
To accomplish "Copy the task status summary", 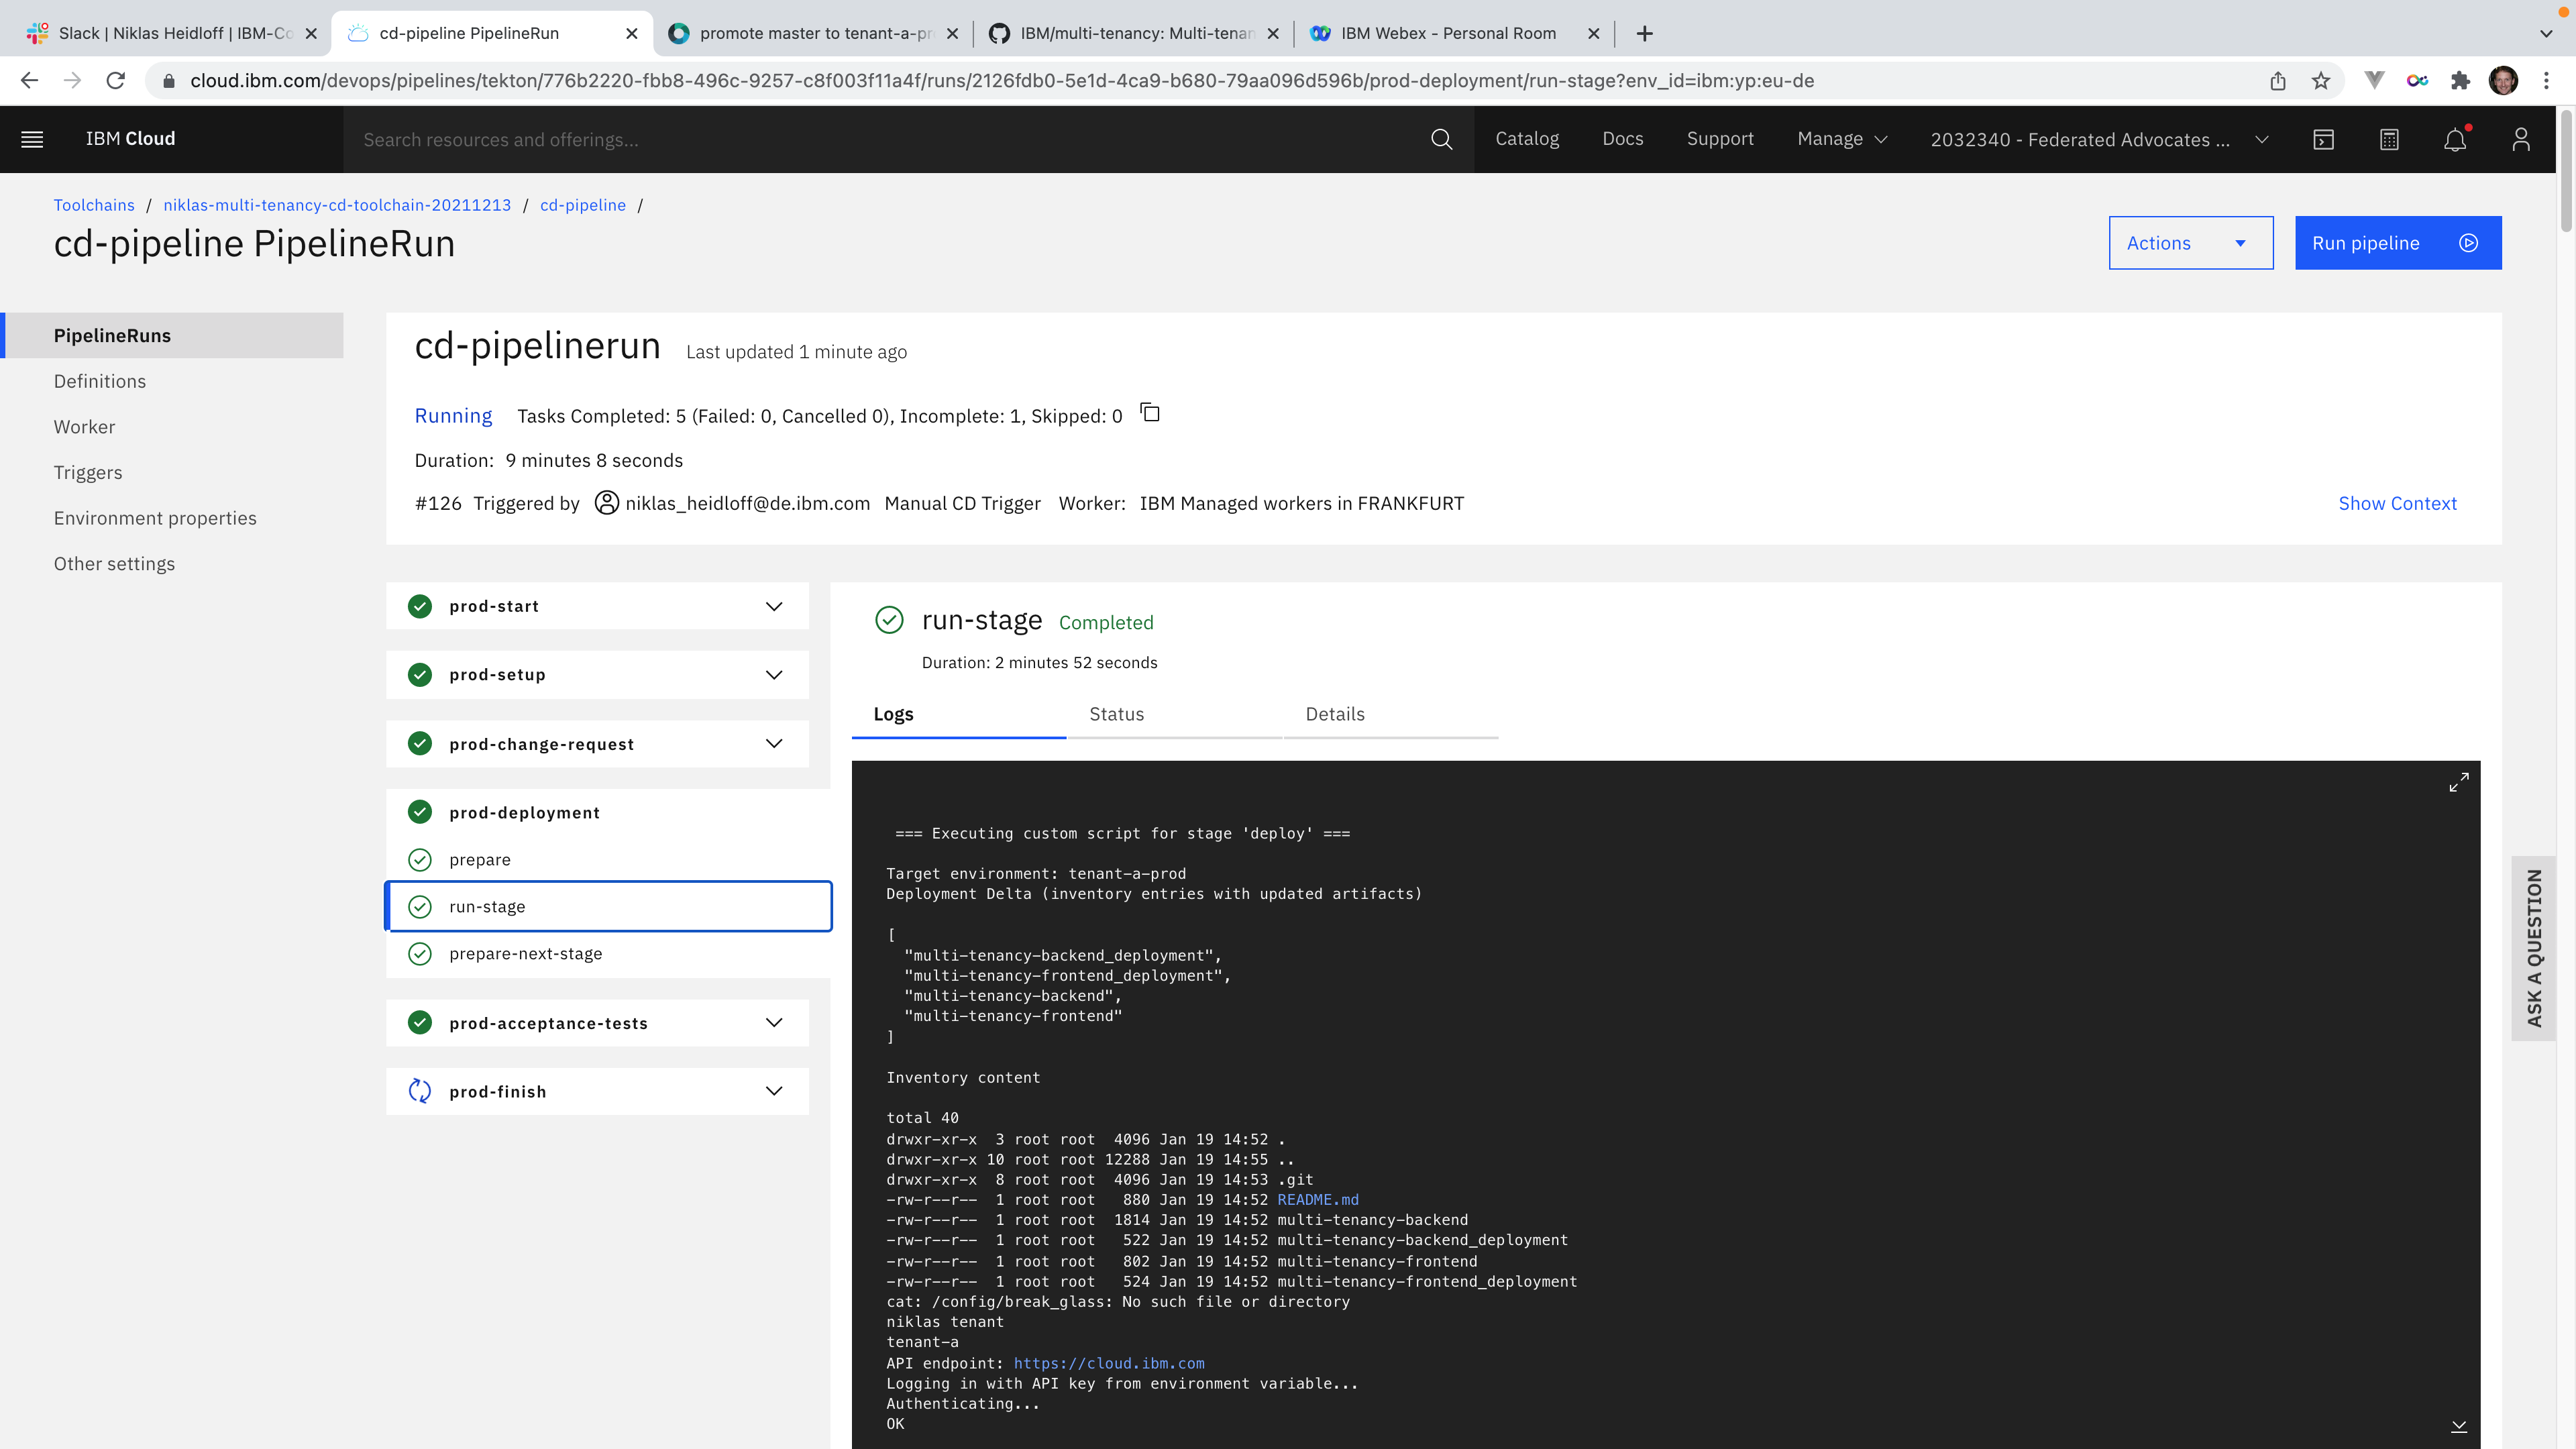I will pos(1150,413).
